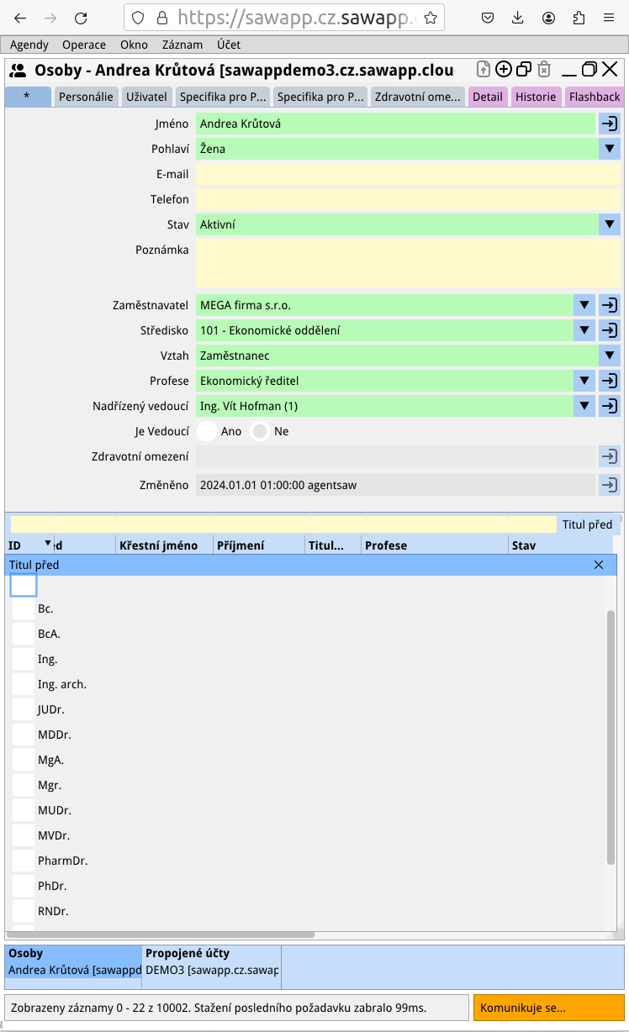
Task: Open Firefox hamburger menu
Action: click(x=609, y=18)
